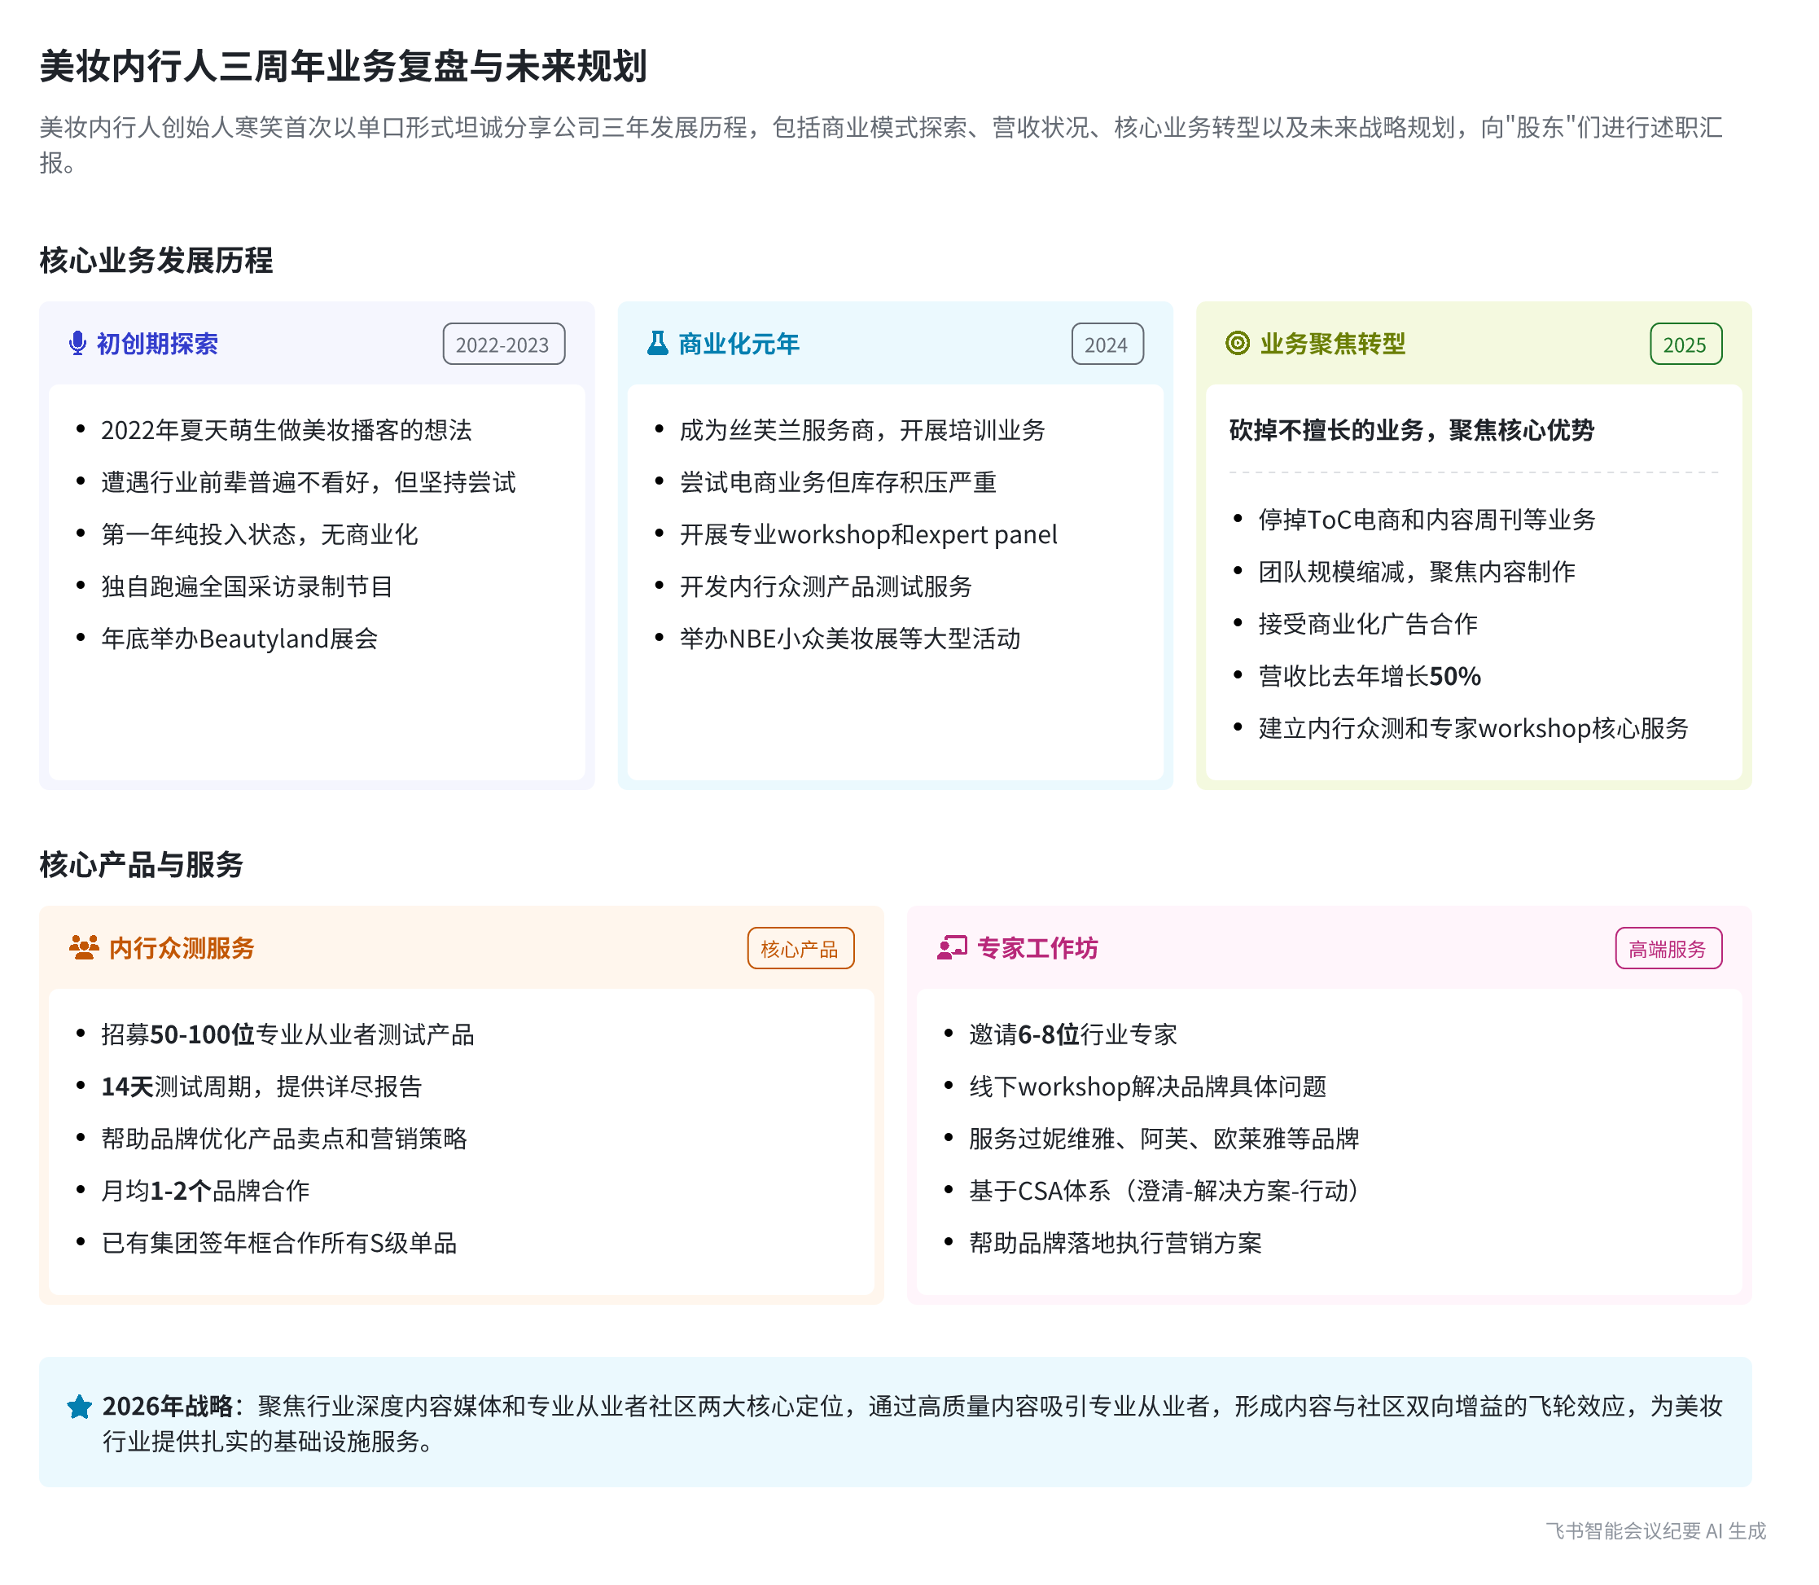1819x1585 pixels.
Task: Click the 核心业务发展历程 section heading
Action: [x=156, y=261]
